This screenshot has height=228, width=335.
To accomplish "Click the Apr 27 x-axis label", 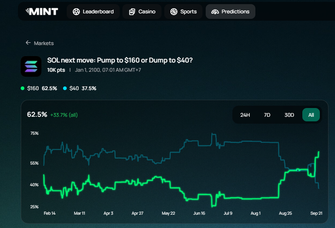I will 137,213.
